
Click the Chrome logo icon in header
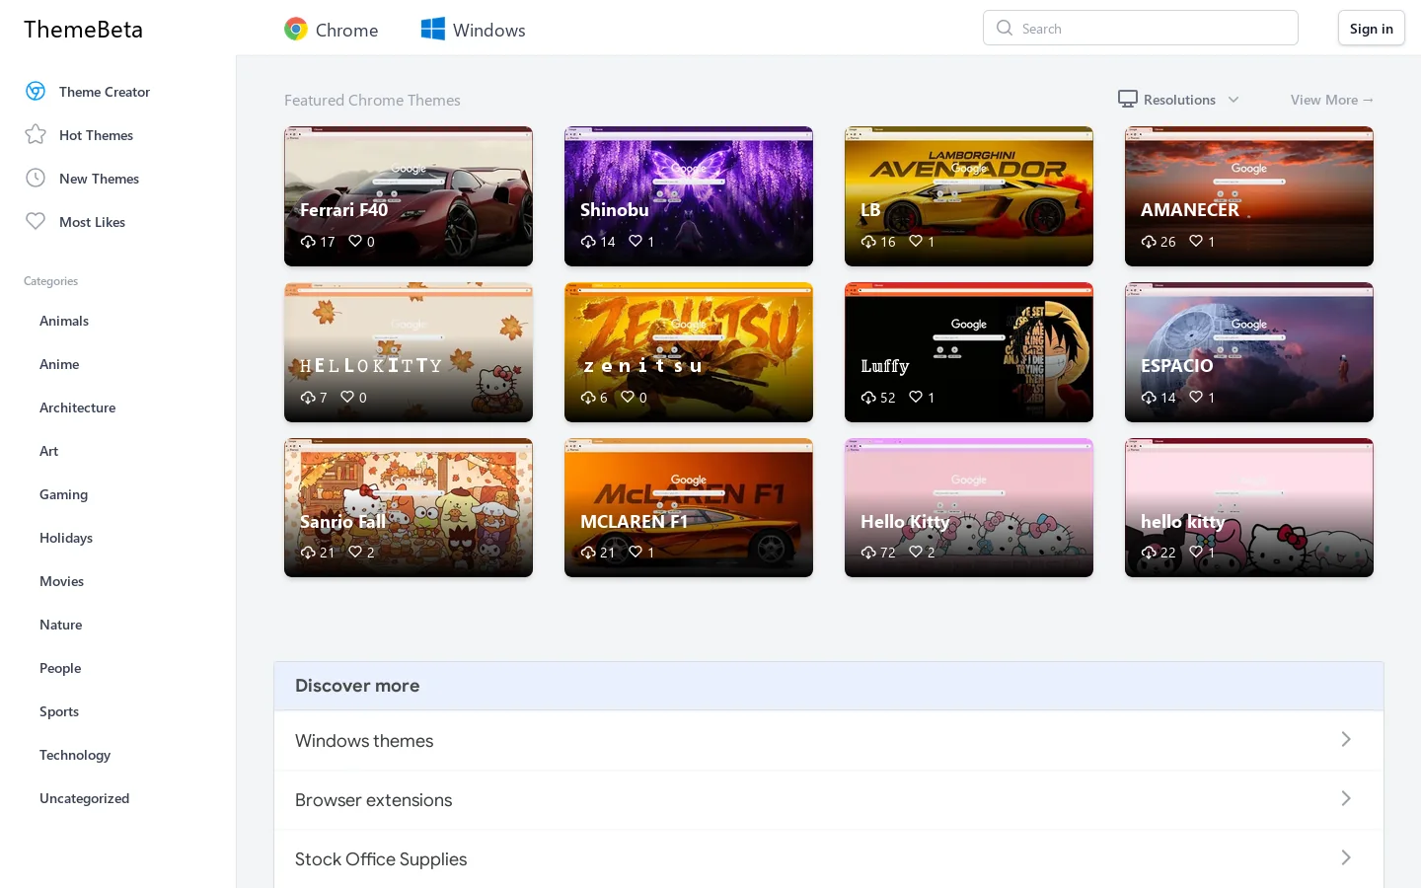coord(296,30)
